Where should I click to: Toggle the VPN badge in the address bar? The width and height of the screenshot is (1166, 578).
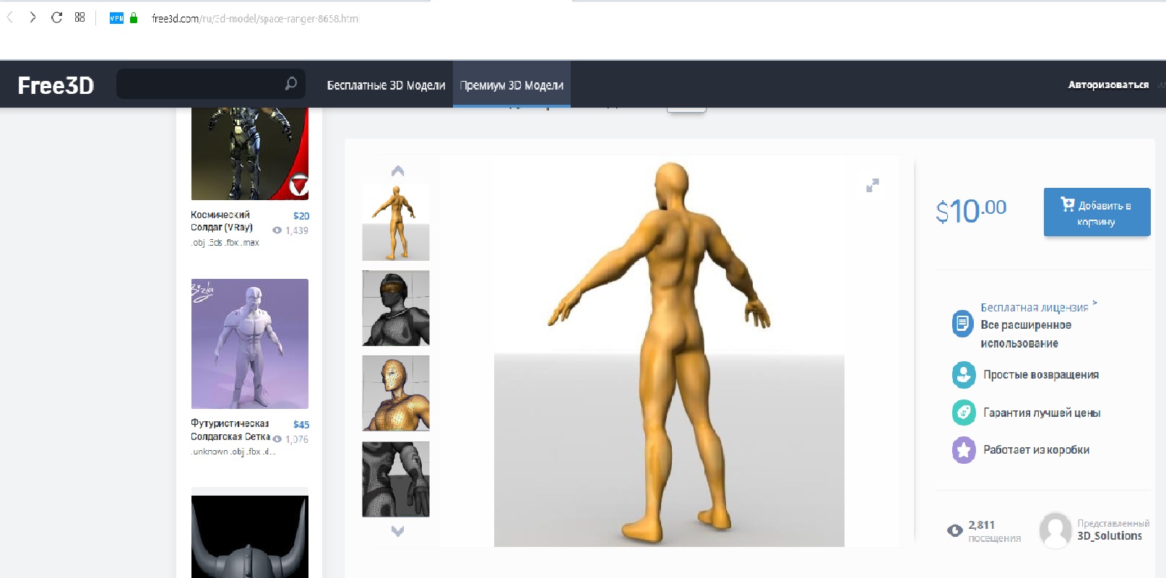coord(116,18)
